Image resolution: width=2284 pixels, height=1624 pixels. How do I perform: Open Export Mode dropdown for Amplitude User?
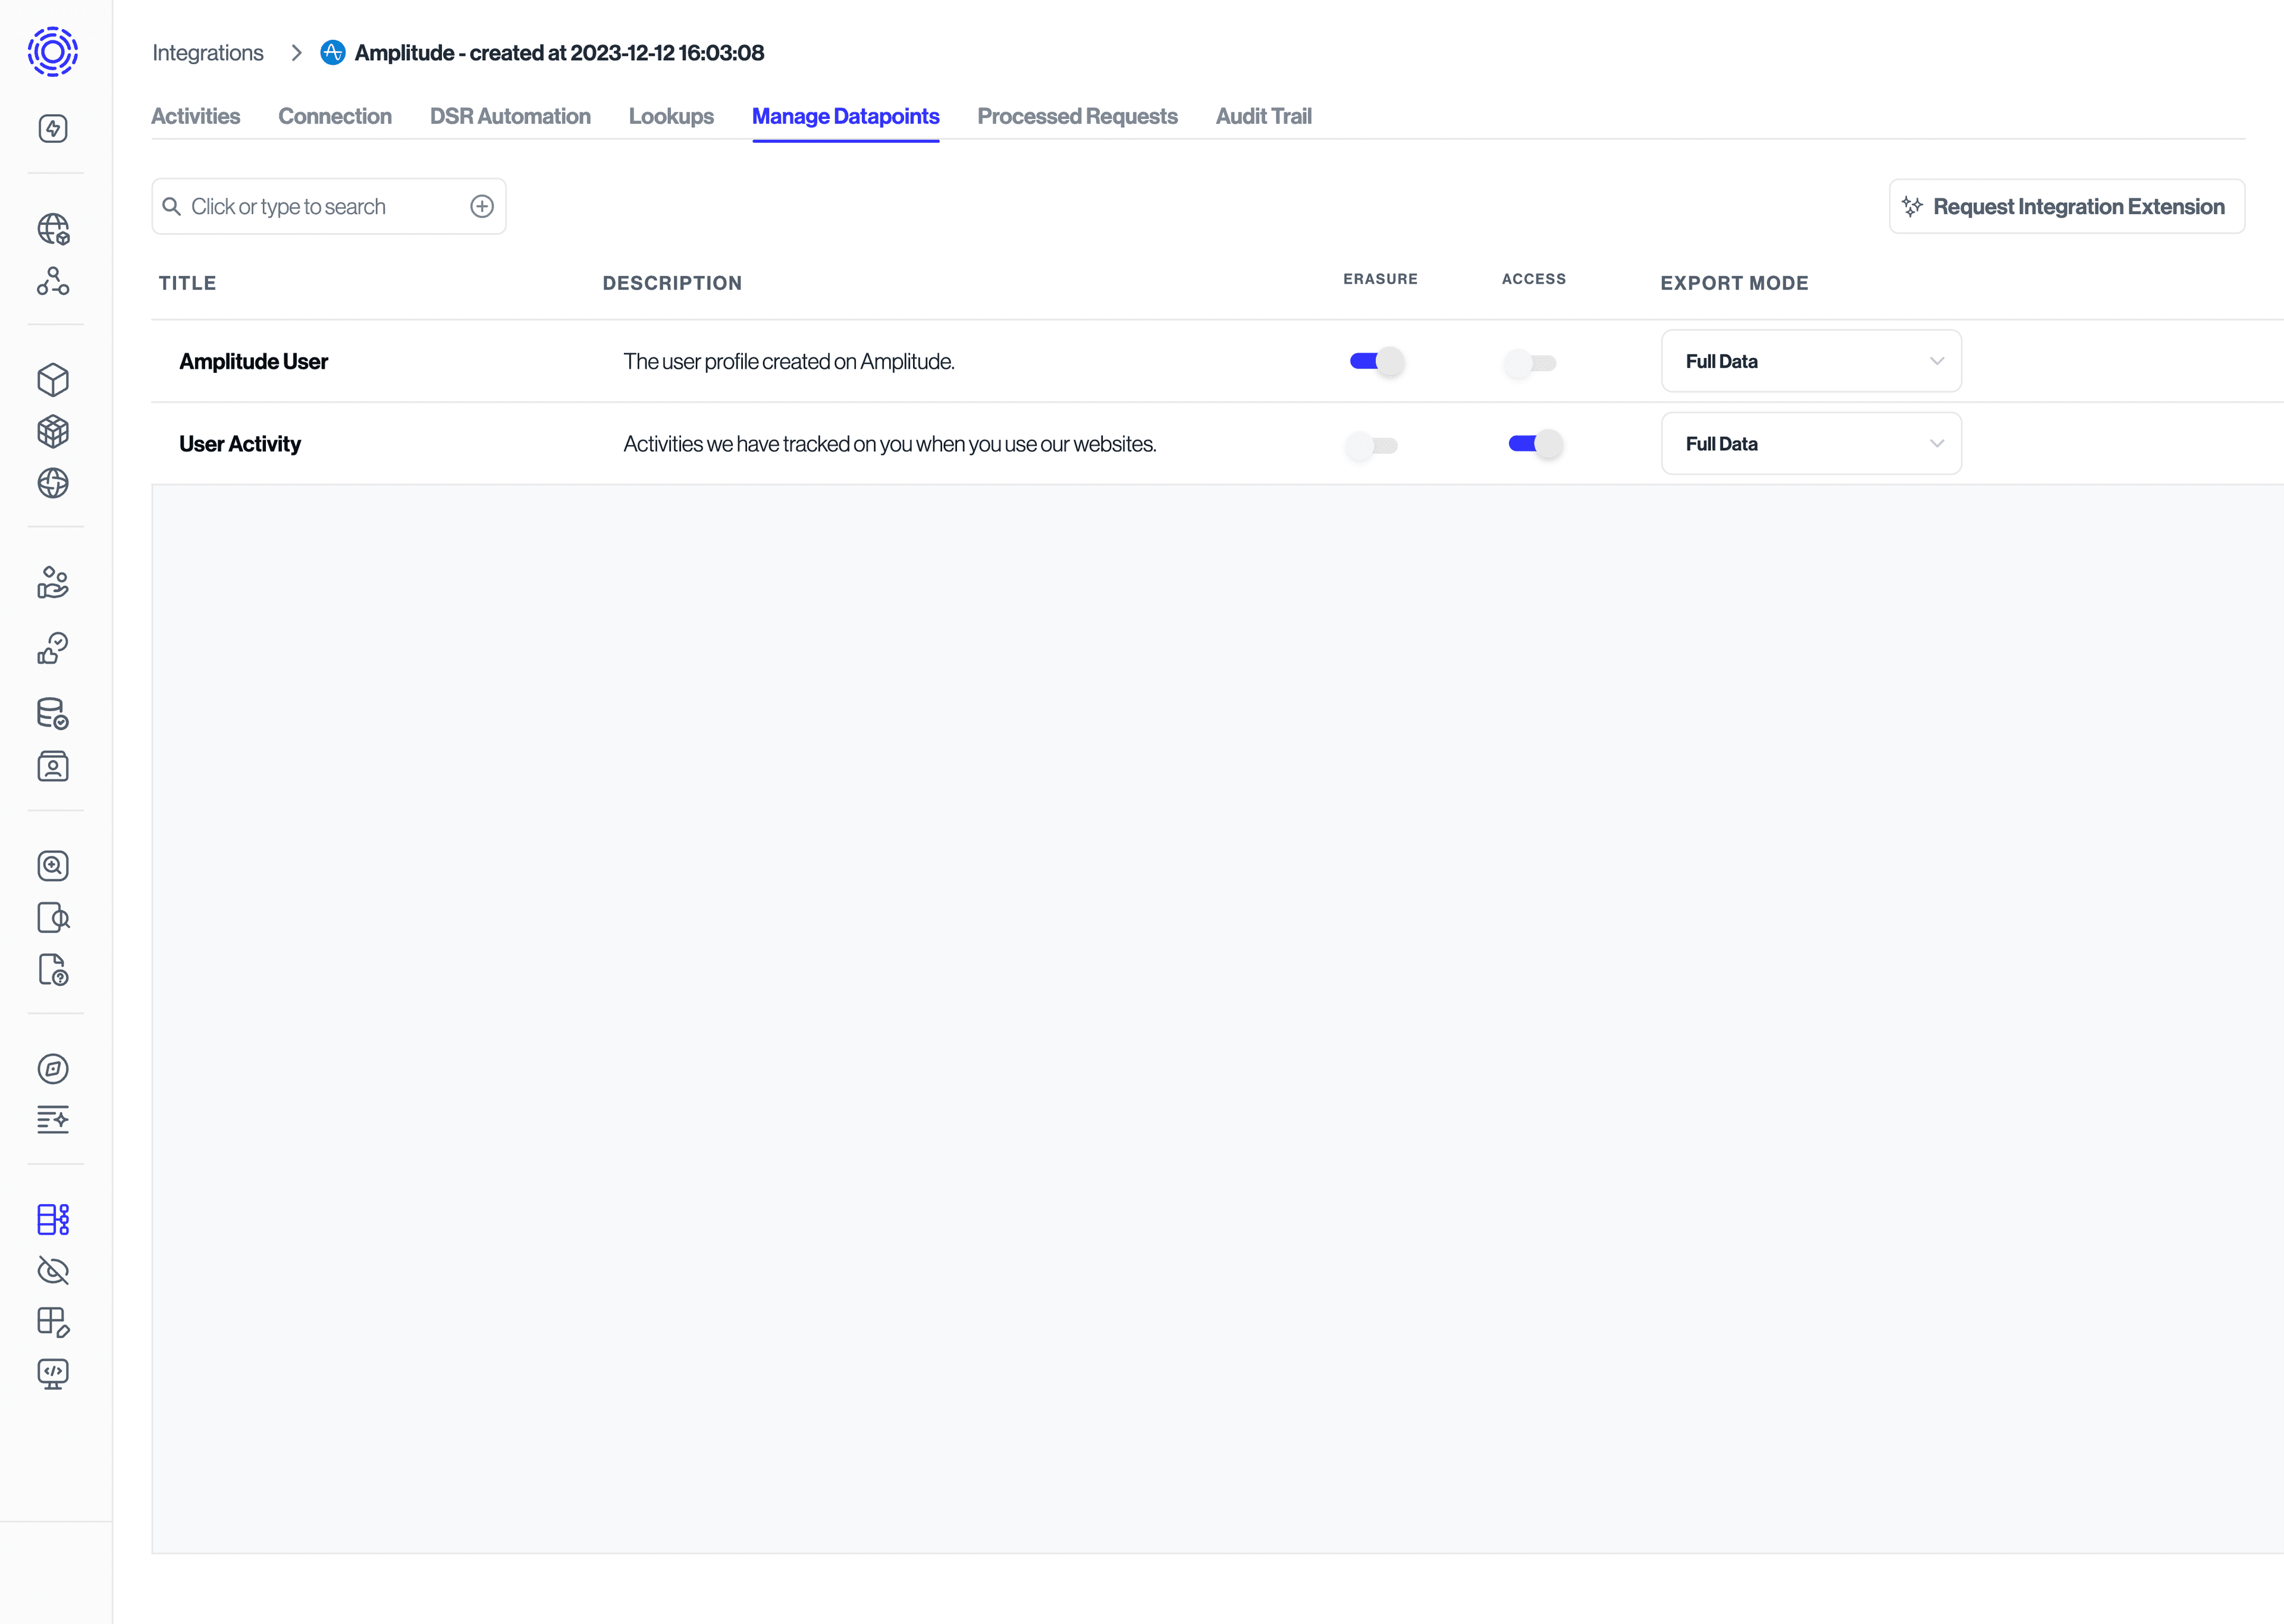1811,361
